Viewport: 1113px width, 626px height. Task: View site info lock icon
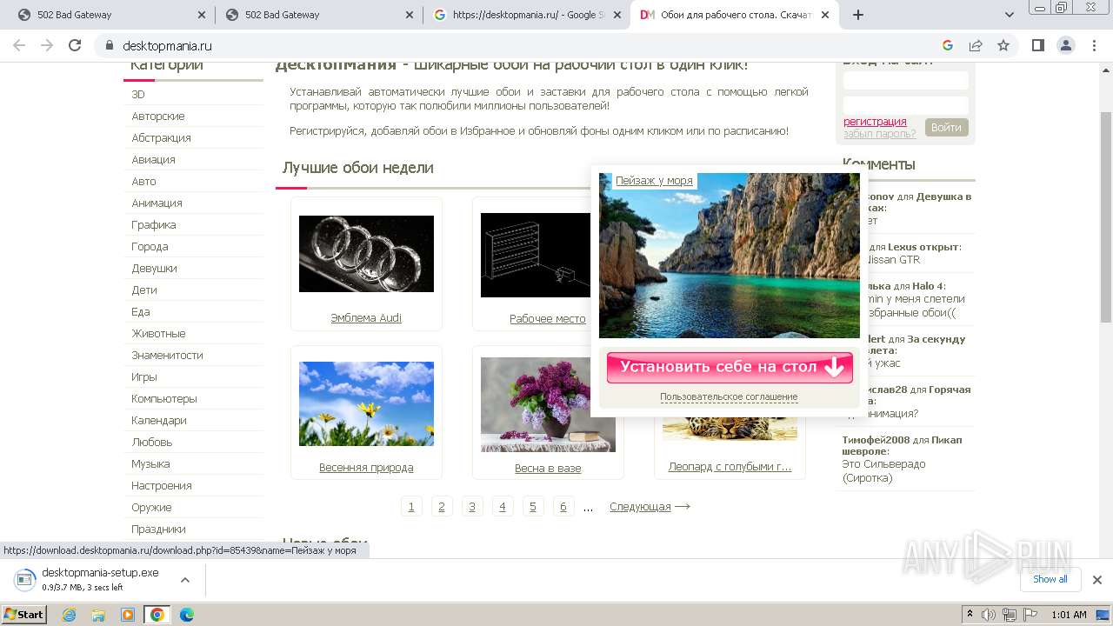[109, 45]
